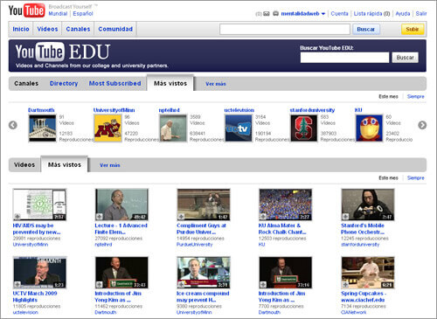This screenshot has height=319, width=437.
Task: Select Más vistos tab in Canales section
Action: click(x=170, y=83)
